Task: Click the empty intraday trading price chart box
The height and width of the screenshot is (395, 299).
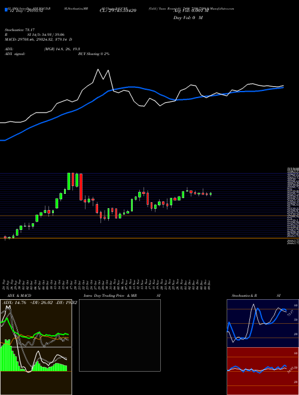Action: coord(120,335)
